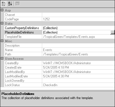Viewport: 115px width, 107px height.
Task: Select the TemplateFile property label
Action: click(x=13, y=37)
